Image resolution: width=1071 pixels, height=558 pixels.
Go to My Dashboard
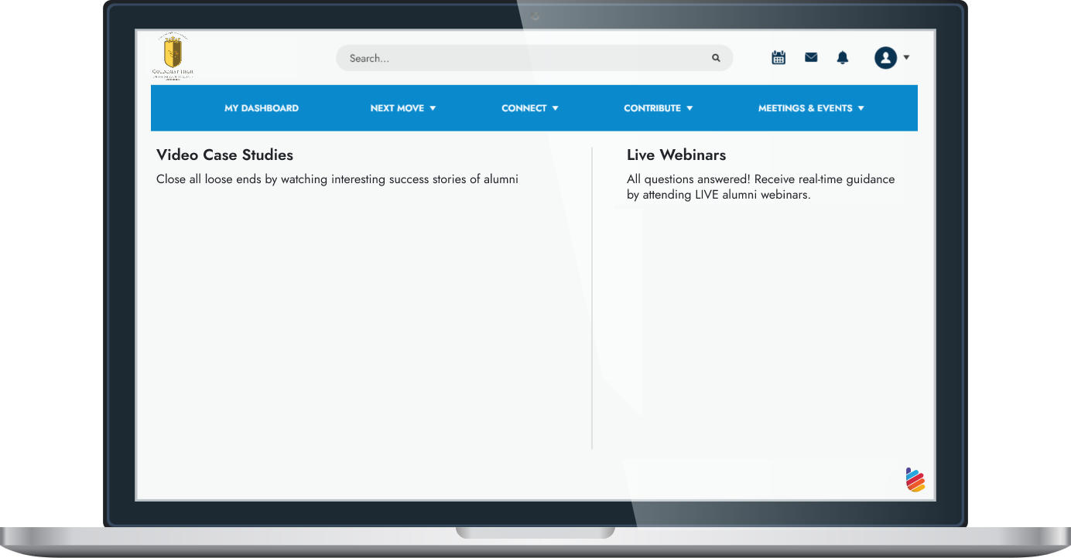point(262,108)
